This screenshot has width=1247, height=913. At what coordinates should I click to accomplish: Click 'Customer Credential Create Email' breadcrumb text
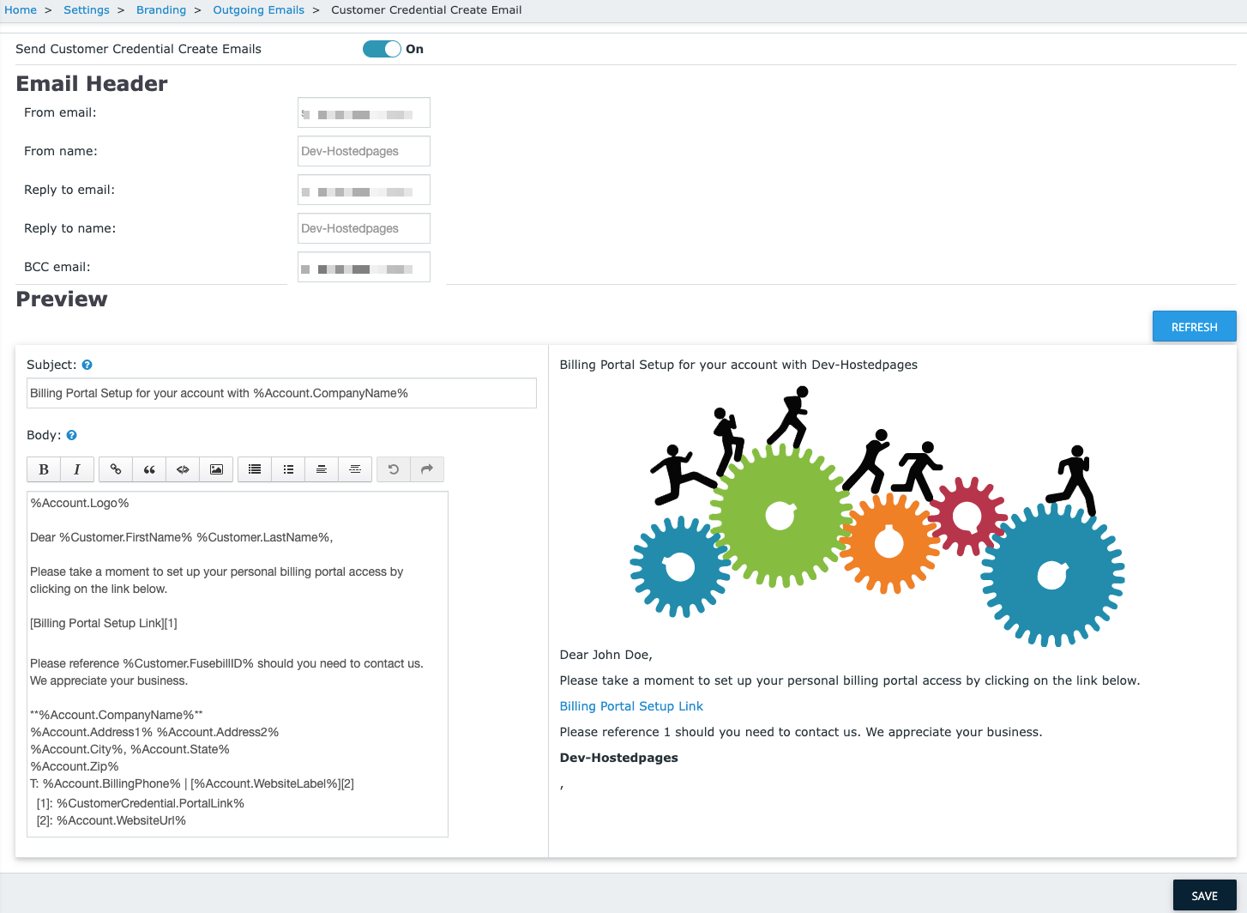click(426, 10)
